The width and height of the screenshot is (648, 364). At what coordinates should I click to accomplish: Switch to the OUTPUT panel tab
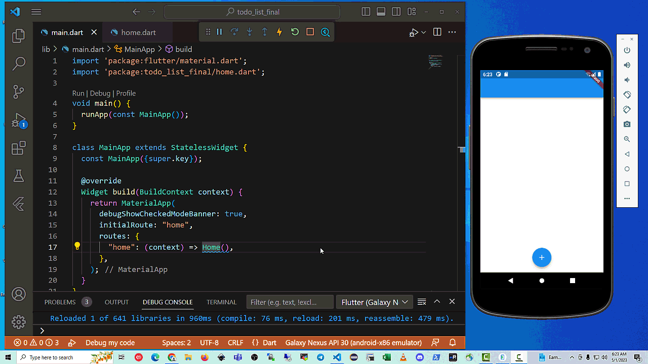coord(116,302)
